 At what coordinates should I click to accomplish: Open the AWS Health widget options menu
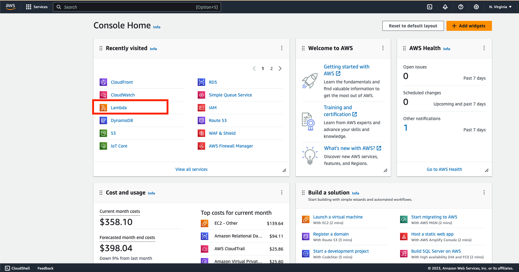[x=484, y=48]
